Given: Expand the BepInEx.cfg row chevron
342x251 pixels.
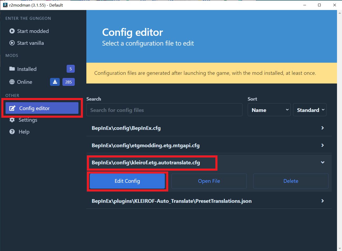Looking at the screenshot, I should (x=323, y=128).
